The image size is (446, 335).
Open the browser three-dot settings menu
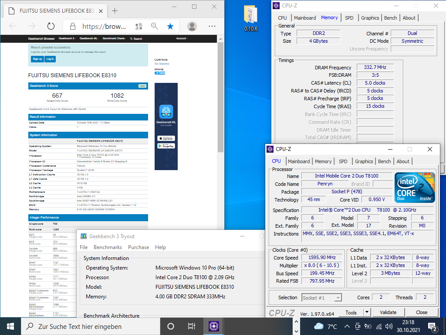(x=212, y=26)
